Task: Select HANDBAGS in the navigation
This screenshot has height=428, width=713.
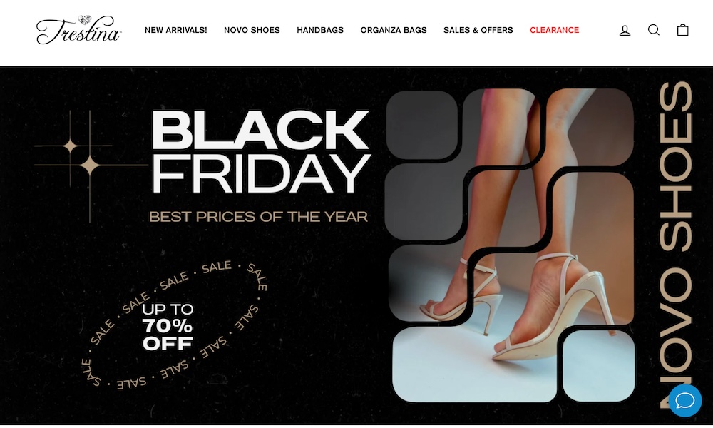Action: [320, 30]
